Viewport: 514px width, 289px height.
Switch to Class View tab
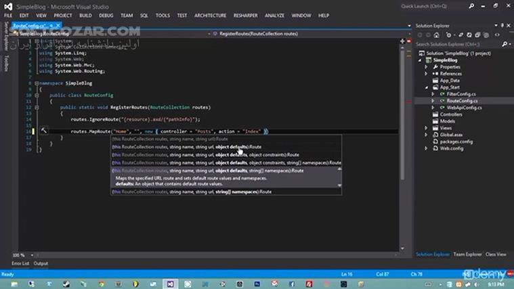click(x=496, y=254)
